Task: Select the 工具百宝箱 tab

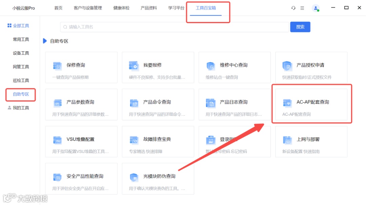Action: [206, 8]
